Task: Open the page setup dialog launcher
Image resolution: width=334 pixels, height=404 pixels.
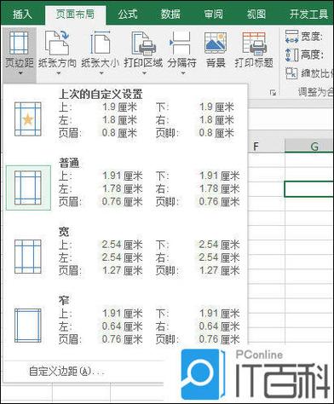Action: coord(273,92)
